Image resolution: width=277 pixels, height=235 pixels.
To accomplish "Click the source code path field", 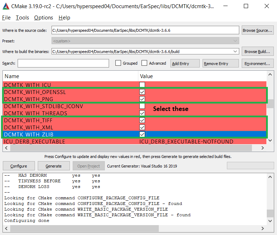I will (x=145, y=30).
